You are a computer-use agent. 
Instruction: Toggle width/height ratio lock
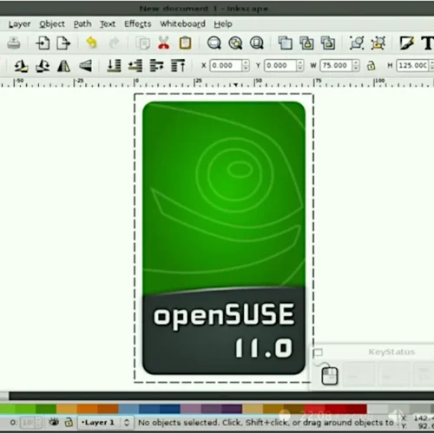[371, 66]
